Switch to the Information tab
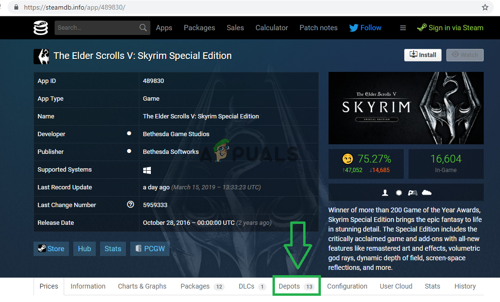 88,286
